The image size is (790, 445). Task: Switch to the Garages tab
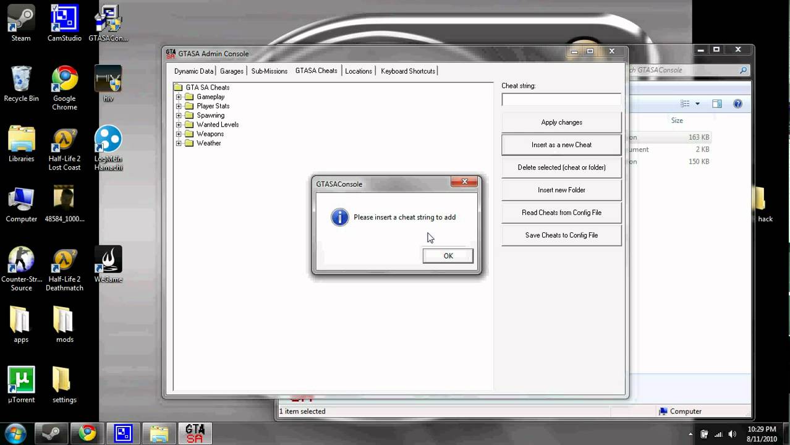click(x=232, y=71)
